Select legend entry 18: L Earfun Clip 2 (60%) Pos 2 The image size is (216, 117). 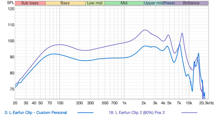[137, 113]
